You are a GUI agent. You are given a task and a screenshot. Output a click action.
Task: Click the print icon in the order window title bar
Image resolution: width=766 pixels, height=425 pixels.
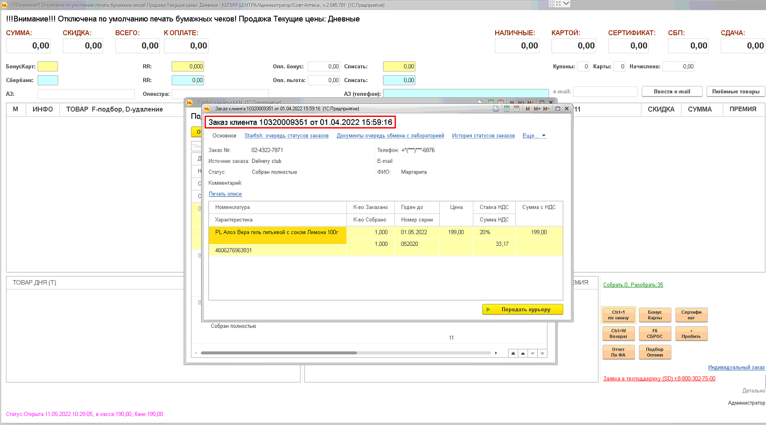coord(496,109)
